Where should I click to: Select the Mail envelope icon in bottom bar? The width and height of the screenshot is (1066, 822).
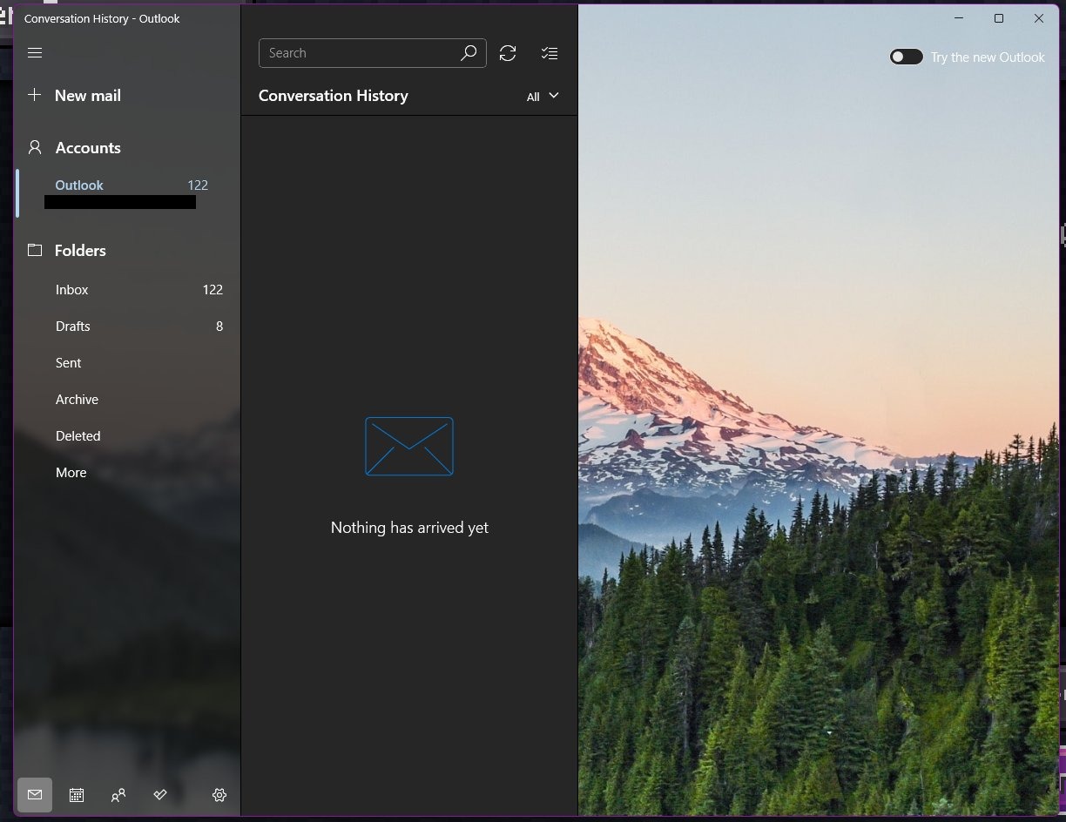(35, 795)
